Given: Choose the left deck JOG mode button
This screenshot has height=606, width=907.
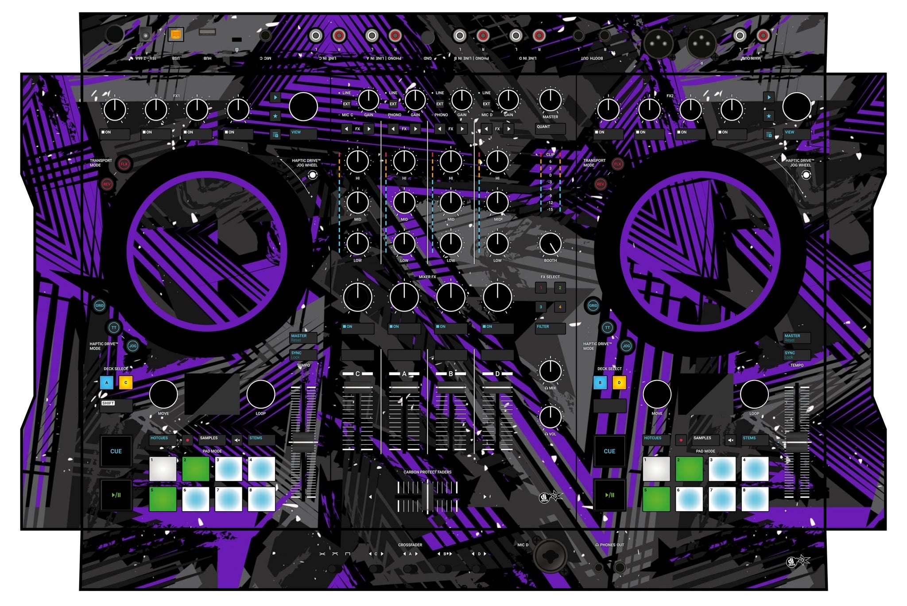Looking at the screenshot, I should tap(132, 346).
